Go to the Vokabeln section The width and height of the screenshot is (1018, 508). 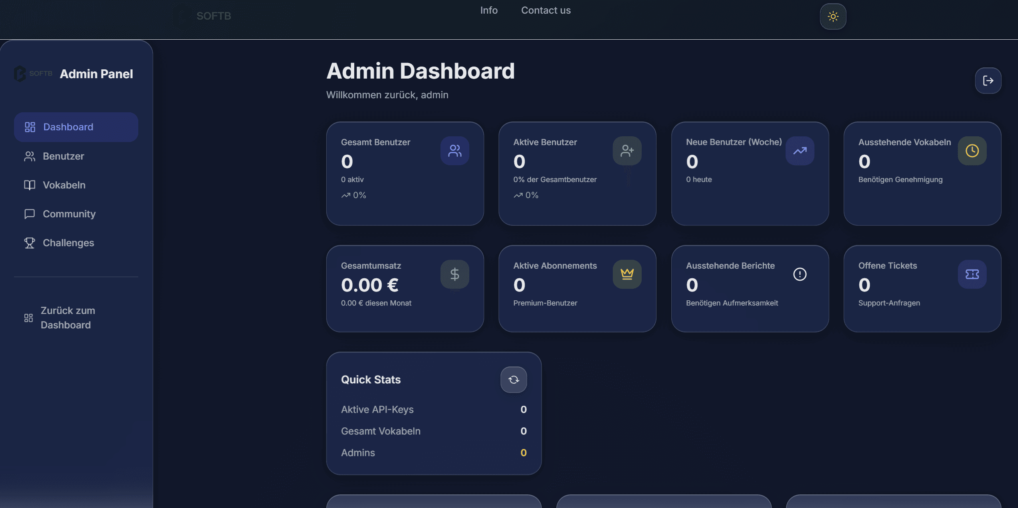click(x=64, y=185)
